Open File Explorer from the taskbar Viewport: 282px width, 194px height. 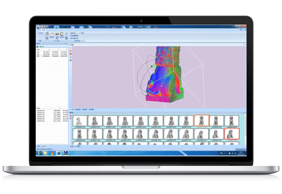click(x=45, y=153)
